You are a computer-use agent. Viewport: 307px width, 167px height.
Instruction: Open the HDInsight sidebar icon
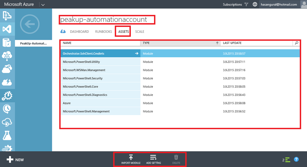point(7,56)
